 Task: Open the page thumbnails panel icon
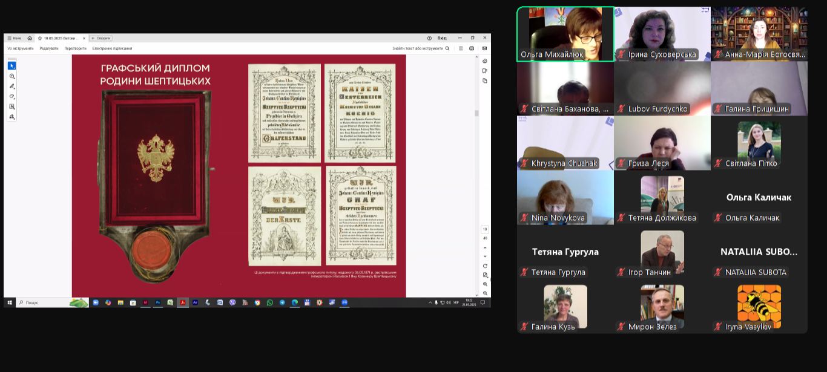pyautogui.click(x=485, y=80)
